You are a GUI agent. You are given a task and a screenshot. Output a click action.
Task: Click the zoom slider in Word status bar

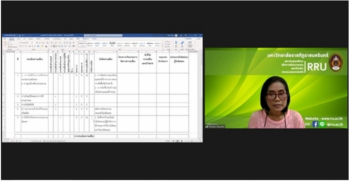coord(192,141)
